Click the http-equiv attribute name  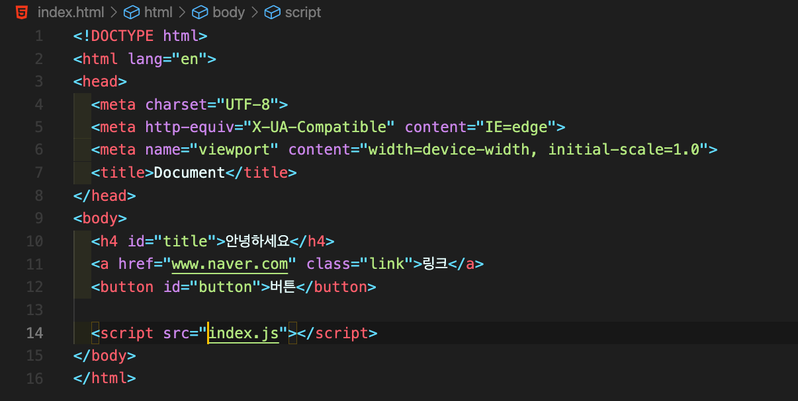click(190, 128)
